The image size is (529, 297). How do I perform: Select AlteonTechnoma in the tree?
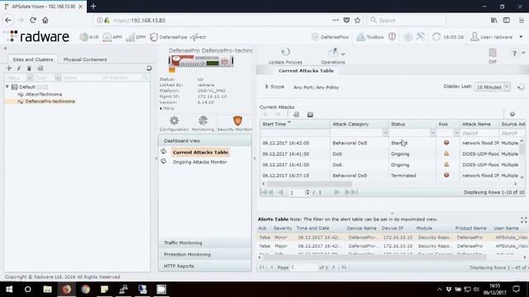pyautogui.click(x=44, y=94)
